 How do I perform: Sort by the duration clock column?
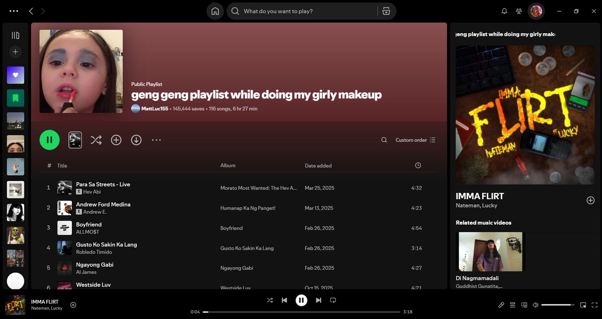click(x=418, y=165)
